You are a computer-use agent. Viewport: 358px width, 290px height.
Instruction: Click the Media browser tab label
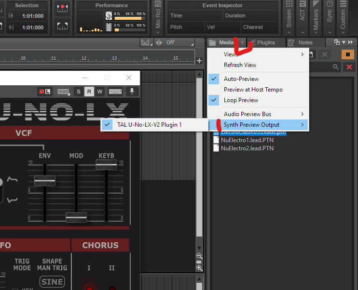tap(226, 43)
